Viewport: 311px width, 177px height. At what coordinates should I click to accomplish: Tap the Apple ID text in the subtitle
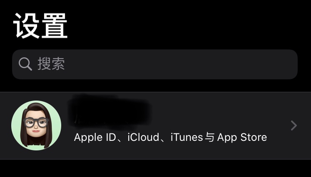[x=95, y=138]
